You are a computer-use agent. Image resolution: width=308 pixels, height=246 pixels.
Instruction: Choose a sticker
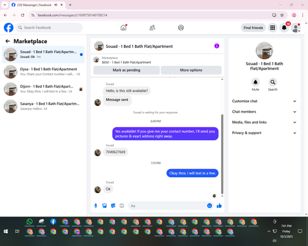(x=113, y=205)
